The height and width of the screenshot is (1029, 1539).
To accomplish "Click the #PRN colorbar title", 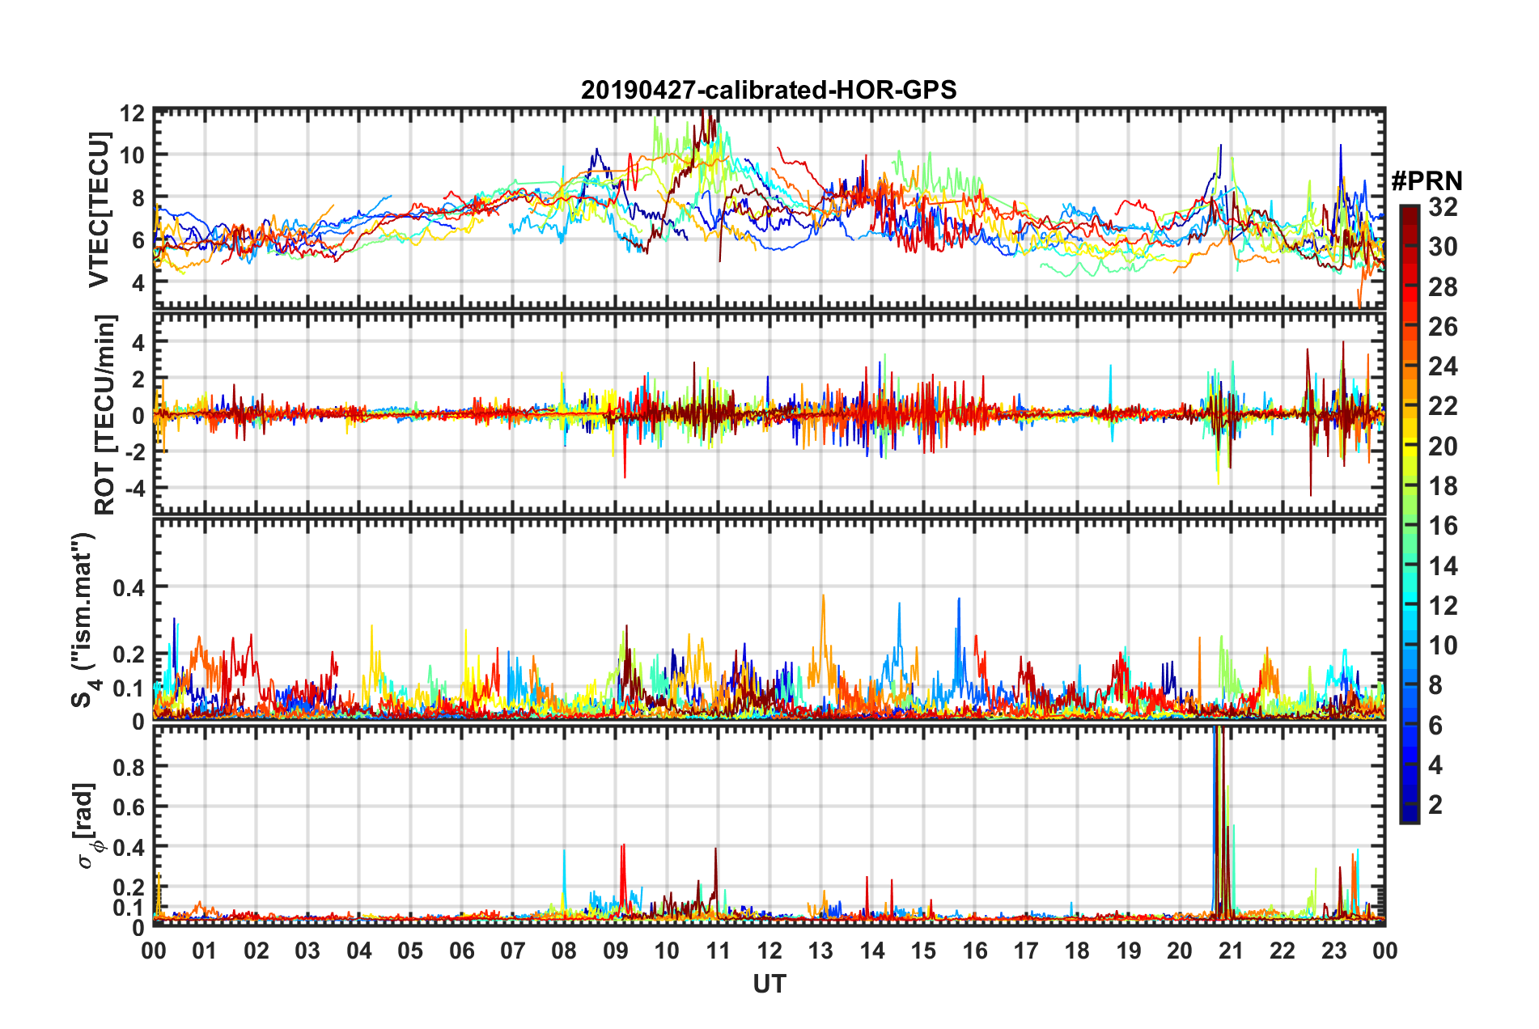I will click(1427, 181).
